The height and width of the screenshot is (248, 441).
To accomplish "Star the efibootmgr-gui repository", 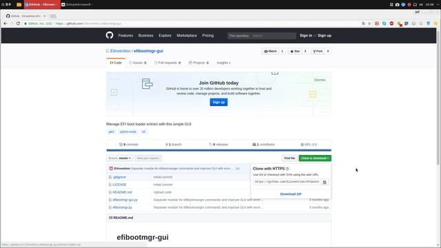I will [295, 51].
